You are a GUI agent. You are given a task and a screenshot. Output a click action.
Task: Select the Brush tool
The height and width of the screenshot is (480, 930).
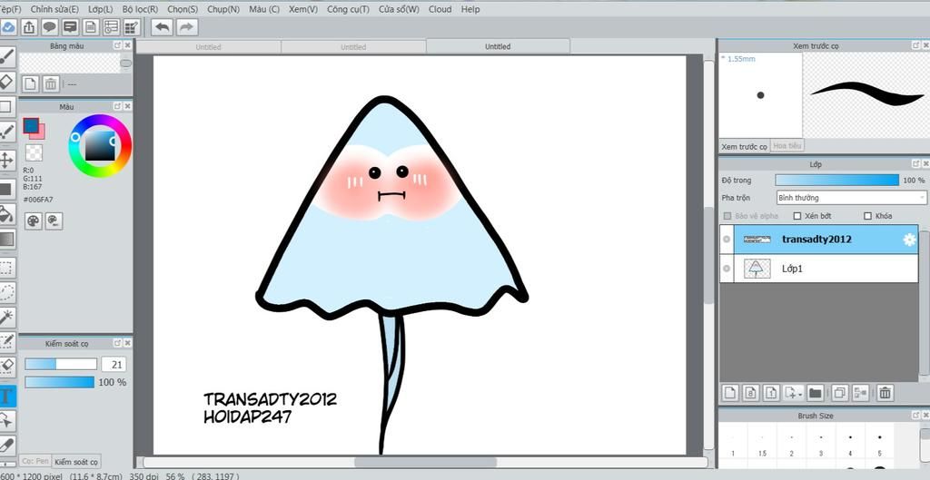tap(6, 57)
